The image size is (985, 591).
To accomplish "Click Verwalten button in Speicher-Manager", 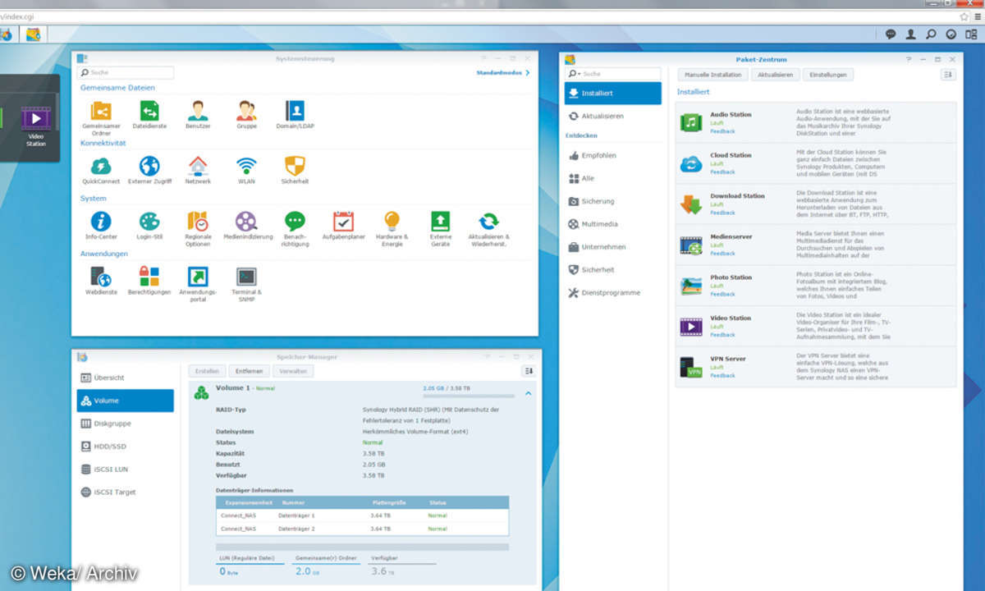I will [x=293, y=371].
